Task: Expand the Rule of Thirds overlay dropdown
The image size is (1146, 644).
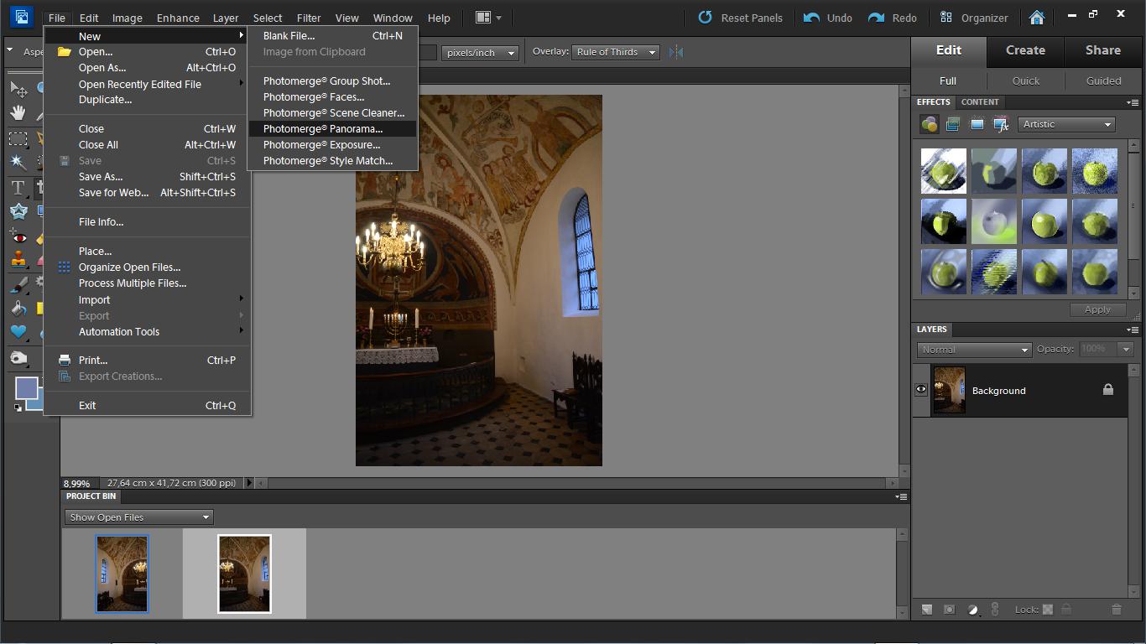Action: (x=616, y=52)
